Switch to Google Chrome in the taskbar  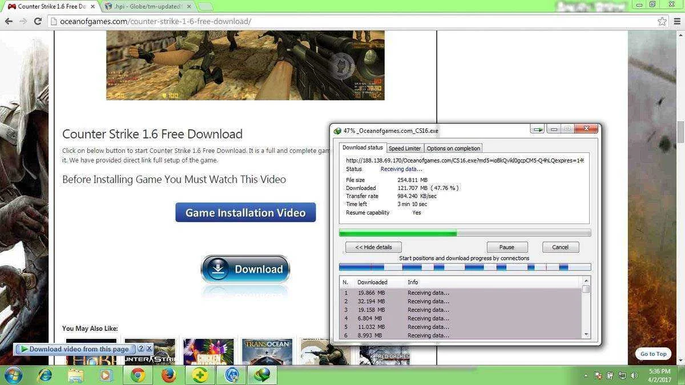pyautogui.click(x=138, y=375)
